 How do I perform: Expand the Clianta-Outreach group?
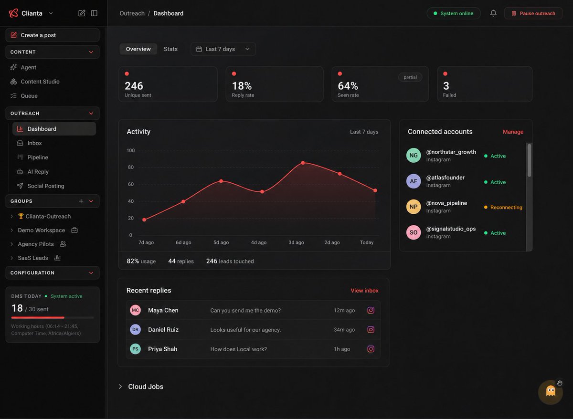(12, 216)
